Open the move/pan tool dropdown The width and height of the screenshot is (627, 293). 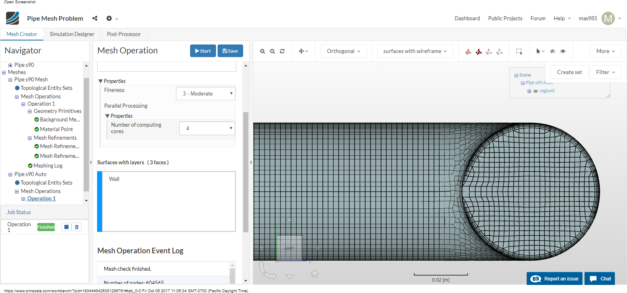[x=303, y=51]
